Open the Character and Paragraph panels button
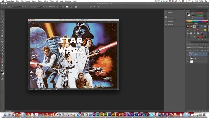 coord(76,7)
